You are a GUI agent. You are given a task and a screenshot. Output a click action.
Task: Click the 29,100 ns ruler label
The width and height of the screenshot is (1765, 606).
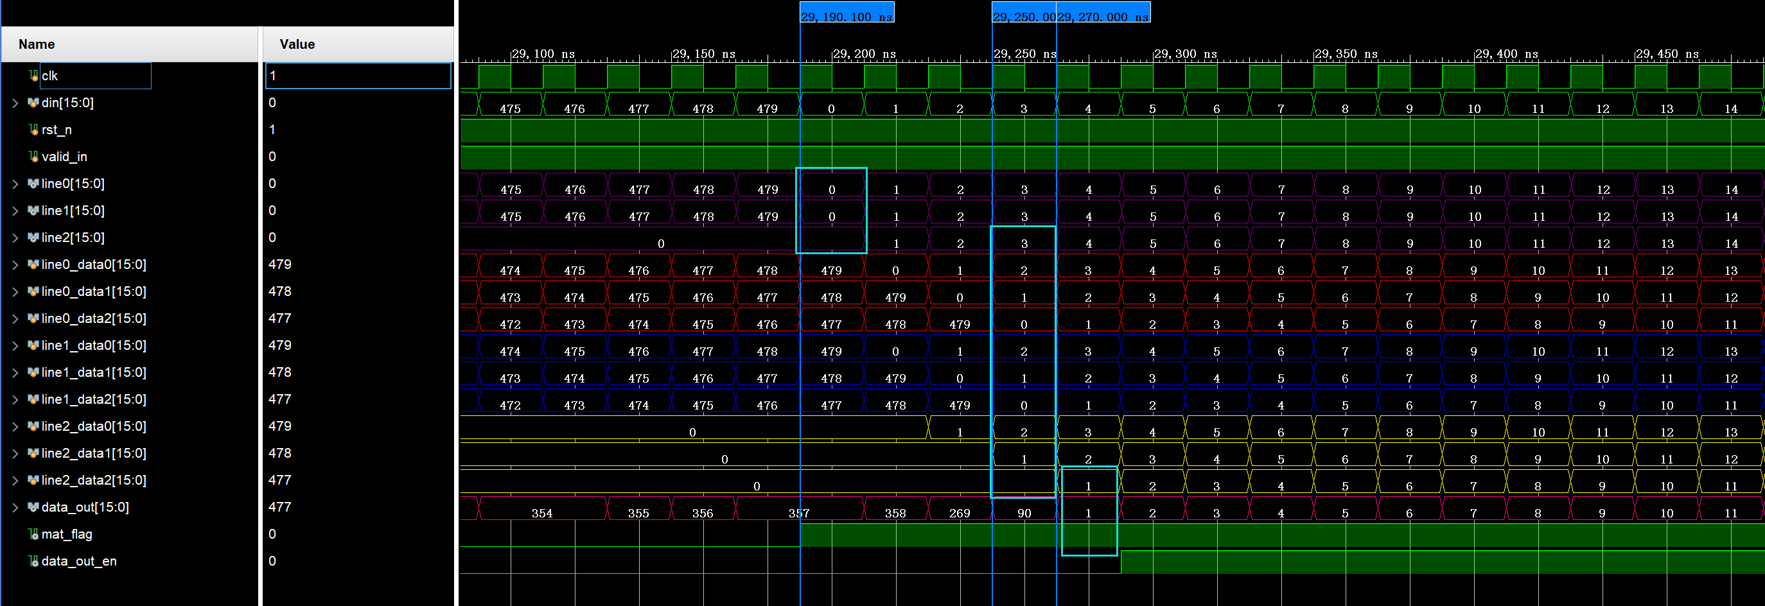click(x=544, y=53)
